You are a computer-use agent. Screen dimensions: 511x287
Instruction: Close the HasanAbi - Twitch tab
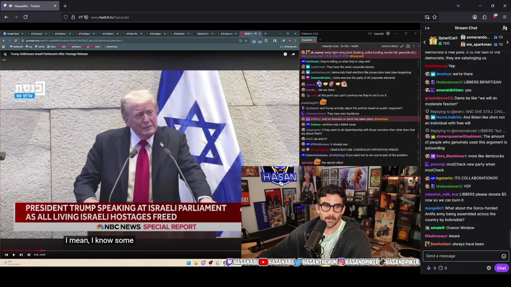pyautogui.click(x=55, y=6)
